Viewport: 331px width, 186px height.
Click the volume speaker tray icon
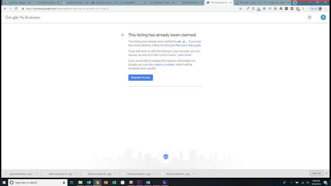[x=308, y=183]
